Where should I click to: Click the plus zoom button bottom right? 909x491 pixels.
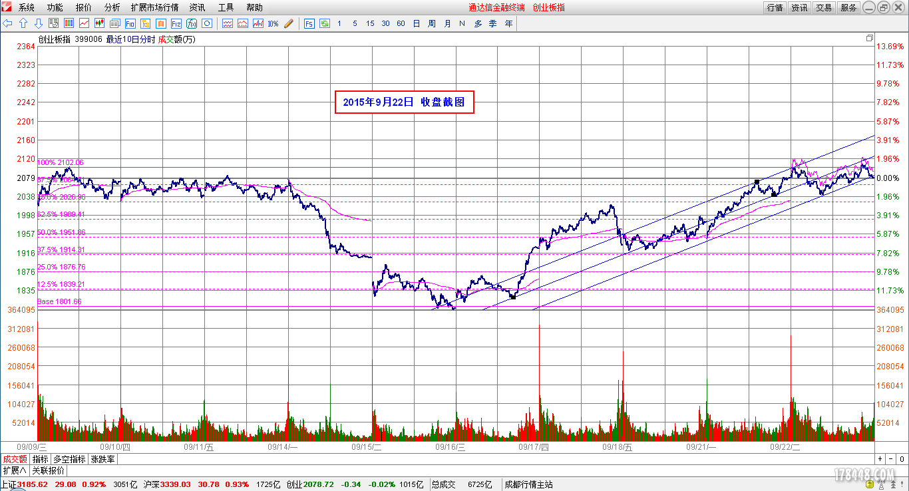880,459
